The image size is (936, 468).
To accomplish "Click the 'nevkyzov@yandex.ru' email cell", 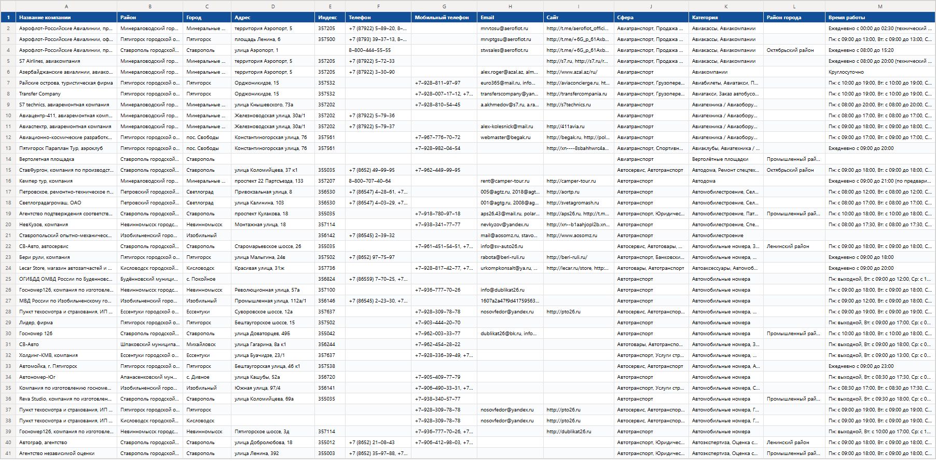I will [510, 225].
